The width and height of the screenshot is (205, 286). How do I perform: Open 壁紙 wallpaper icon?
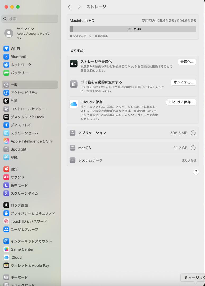[6, 157]
